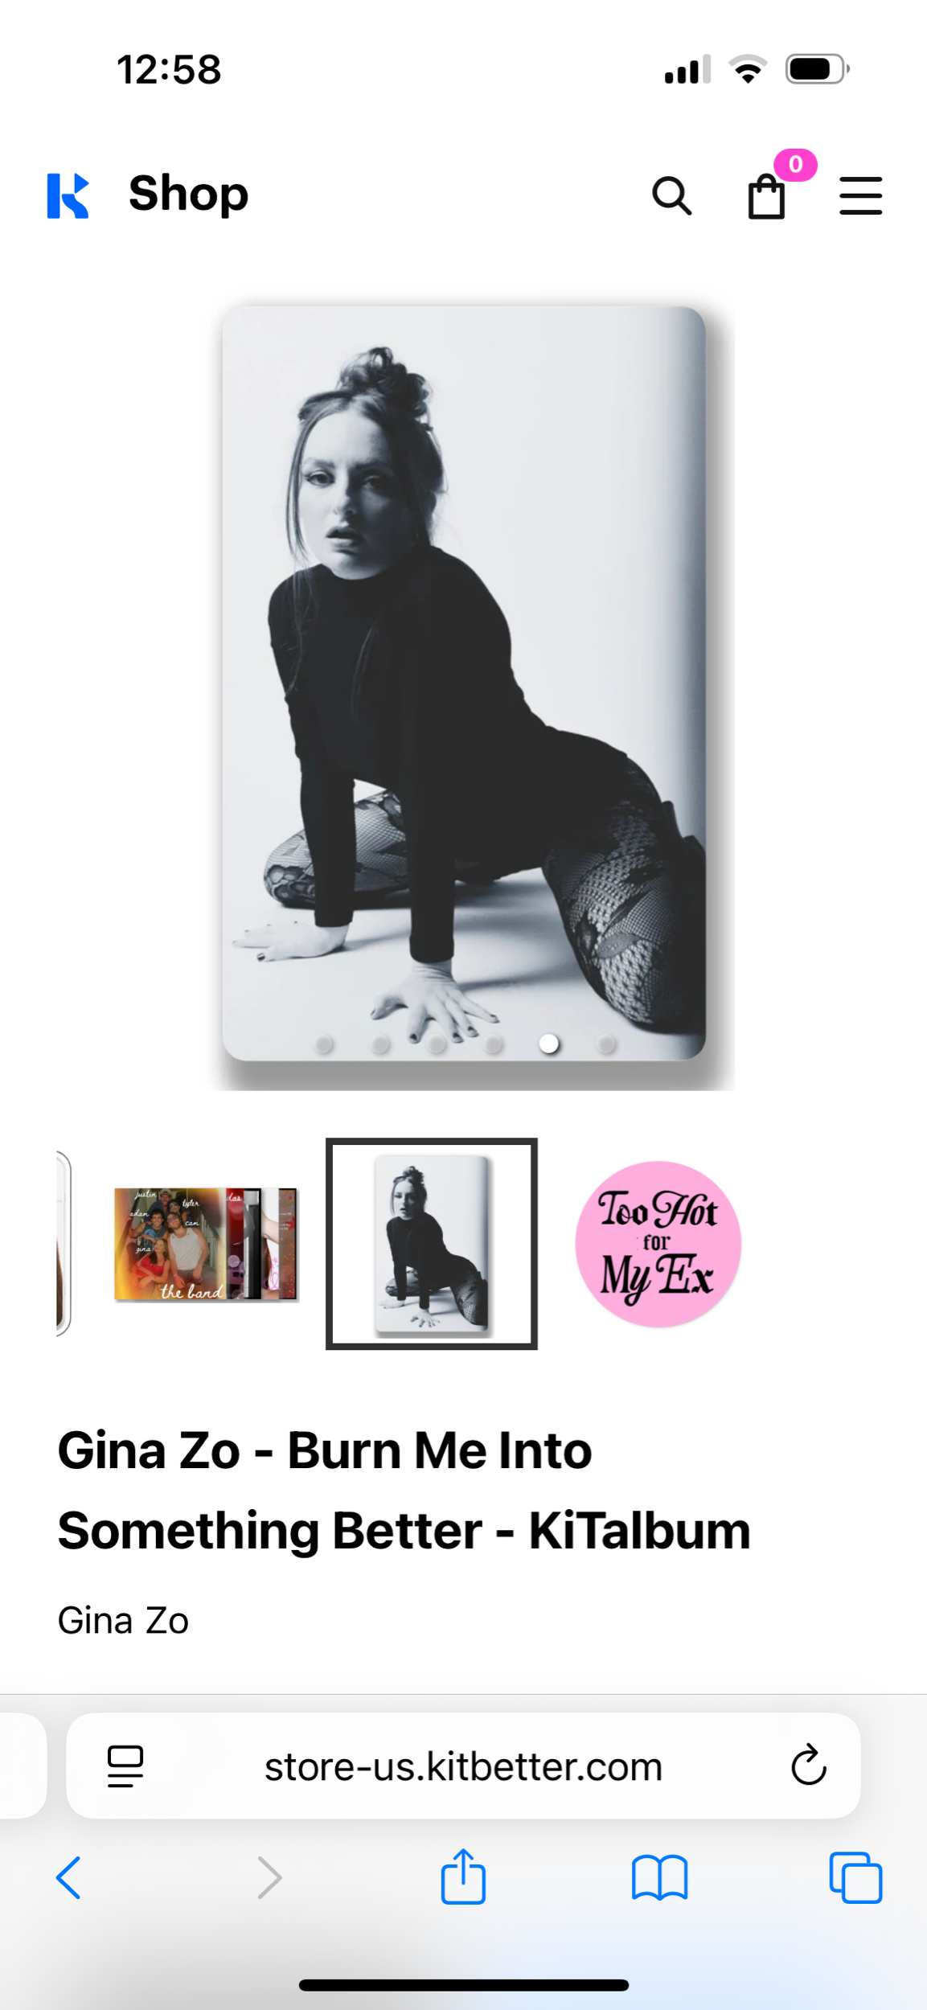The width and height of the screenshot is (927, 2010).
Task: Go back to the previous page
Action: 68,1877
